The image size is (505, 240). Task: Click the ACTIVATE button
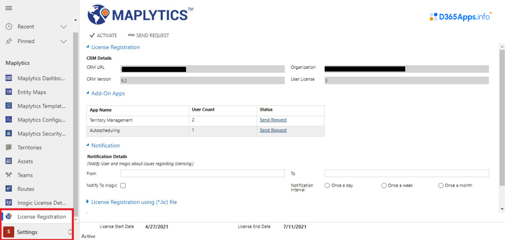(x=103, y=35)
